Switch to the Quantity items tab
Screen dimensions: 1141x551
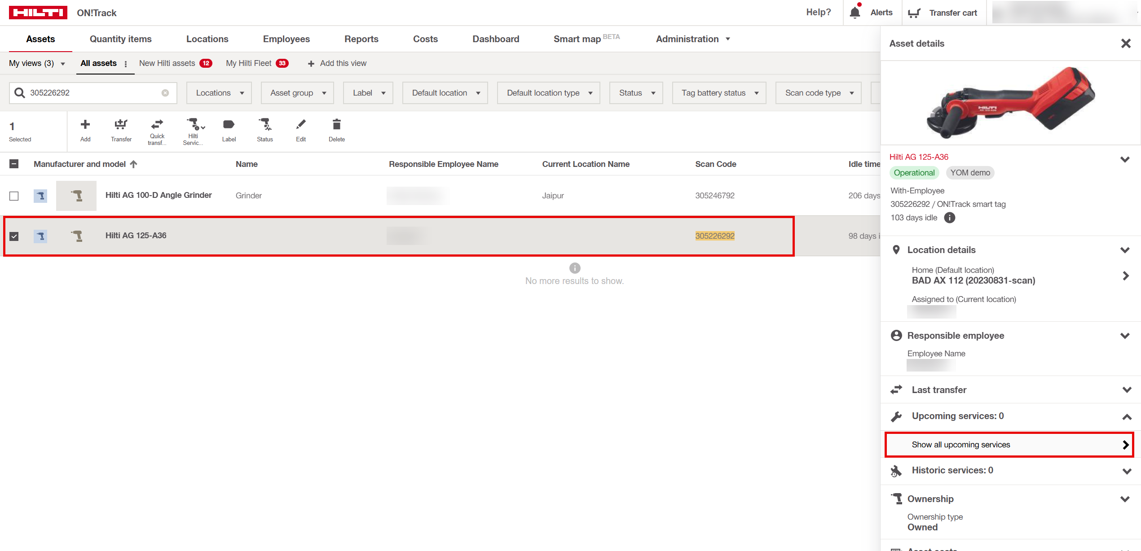tap(120, 39)
